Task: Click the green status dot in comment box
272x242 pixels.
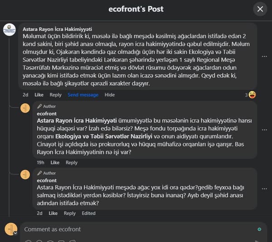Action: (x=259, y=229)
